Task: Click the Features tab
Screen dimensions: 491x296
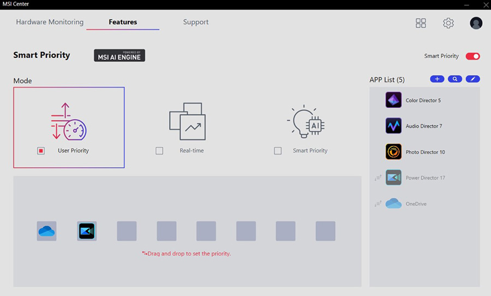Action: tap(123, 22)
